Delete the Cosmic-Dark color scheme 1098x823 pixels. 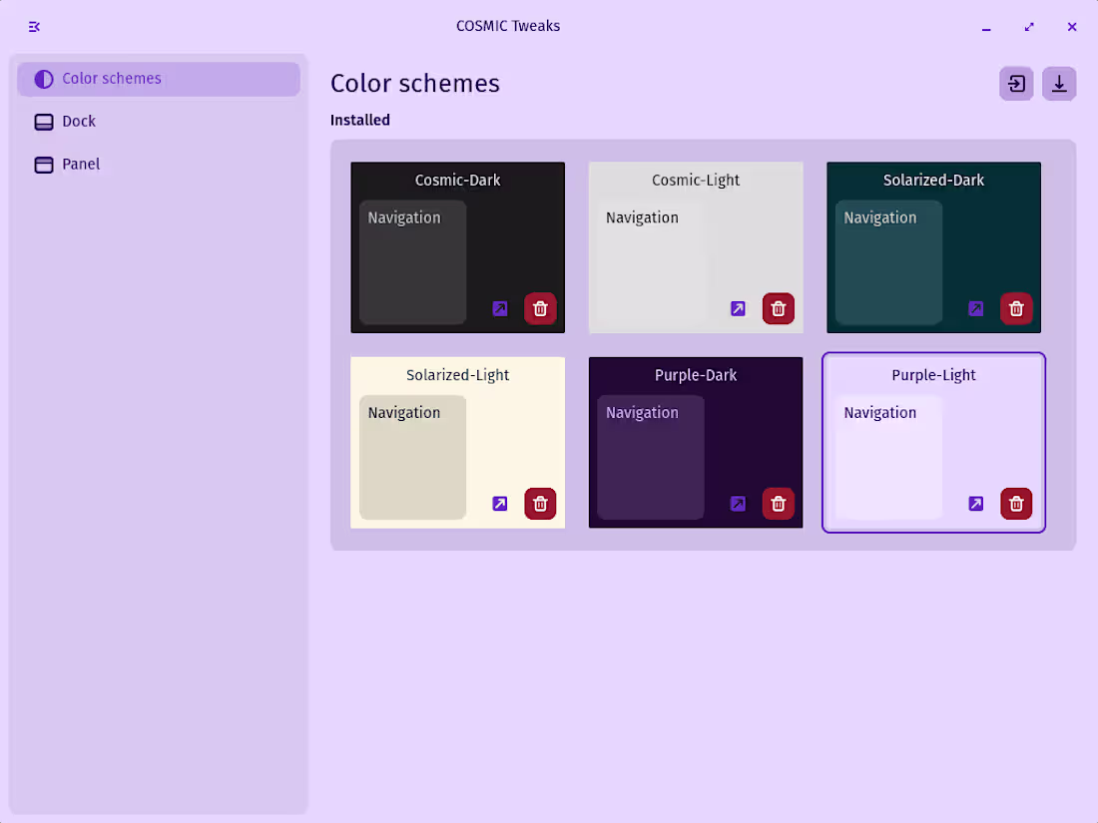(x=540, y=308)
